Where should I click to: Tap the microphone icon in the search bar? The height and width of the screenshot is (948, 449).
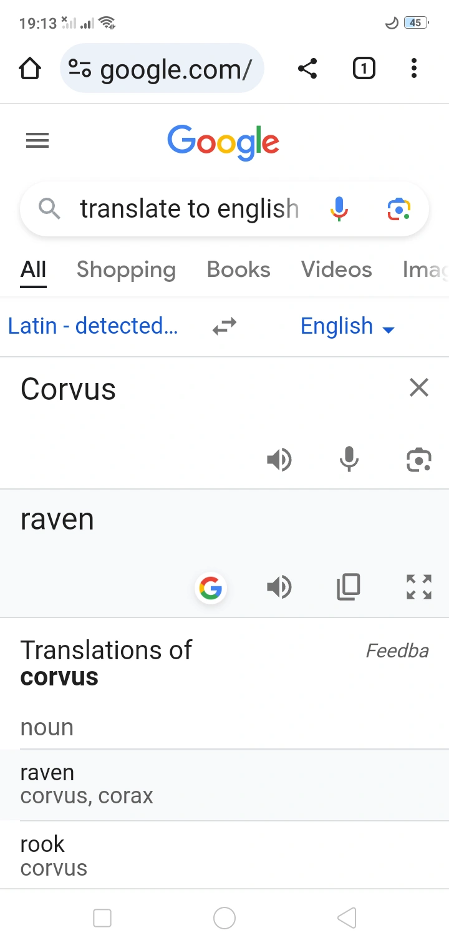click(x=339, y=209)
